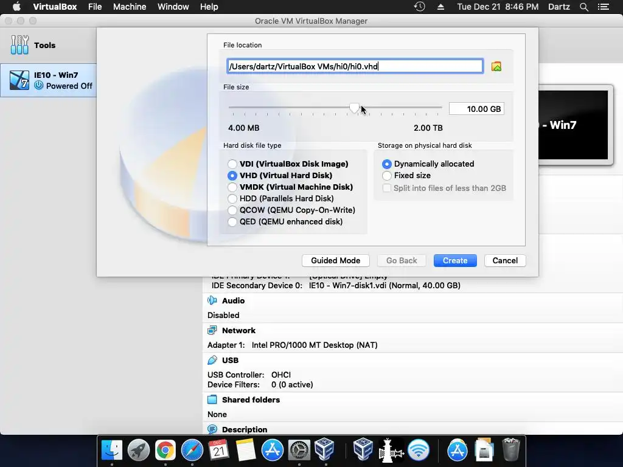Click the date and time clock
The height and width of the screenshot is (467, 623).
[498, 7]
